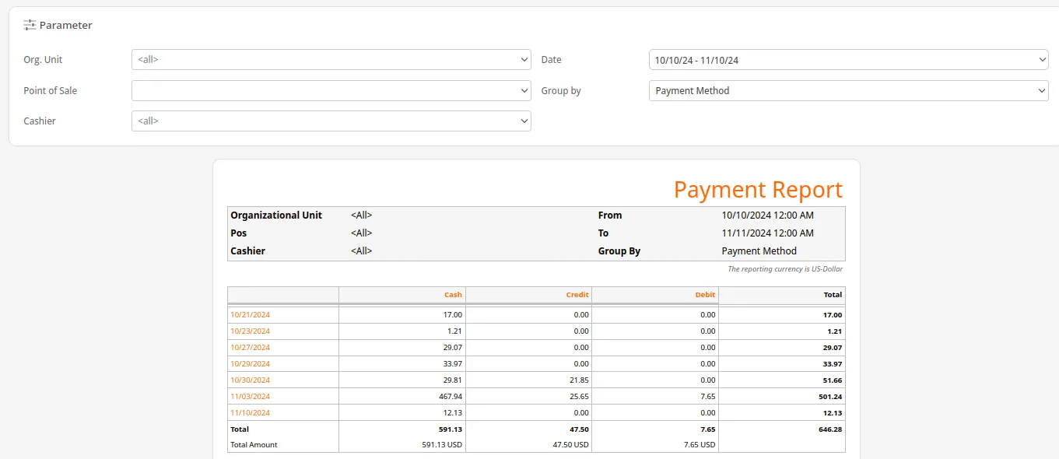Click the From date 10/10/2024 12:00 AM
This screenshot has height=459, width=1059.
point(768,215)
